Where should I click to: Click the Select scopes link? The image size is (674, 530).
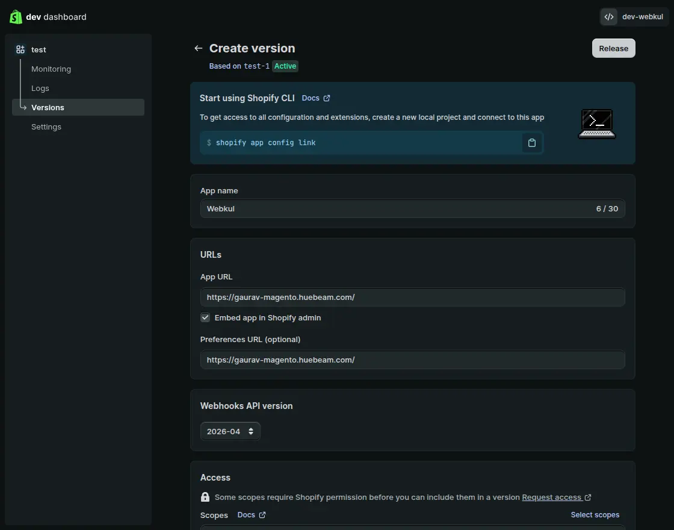pos(595,515)
